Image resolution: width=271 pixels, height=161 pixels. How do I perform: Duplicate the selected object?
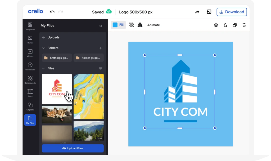234,25
